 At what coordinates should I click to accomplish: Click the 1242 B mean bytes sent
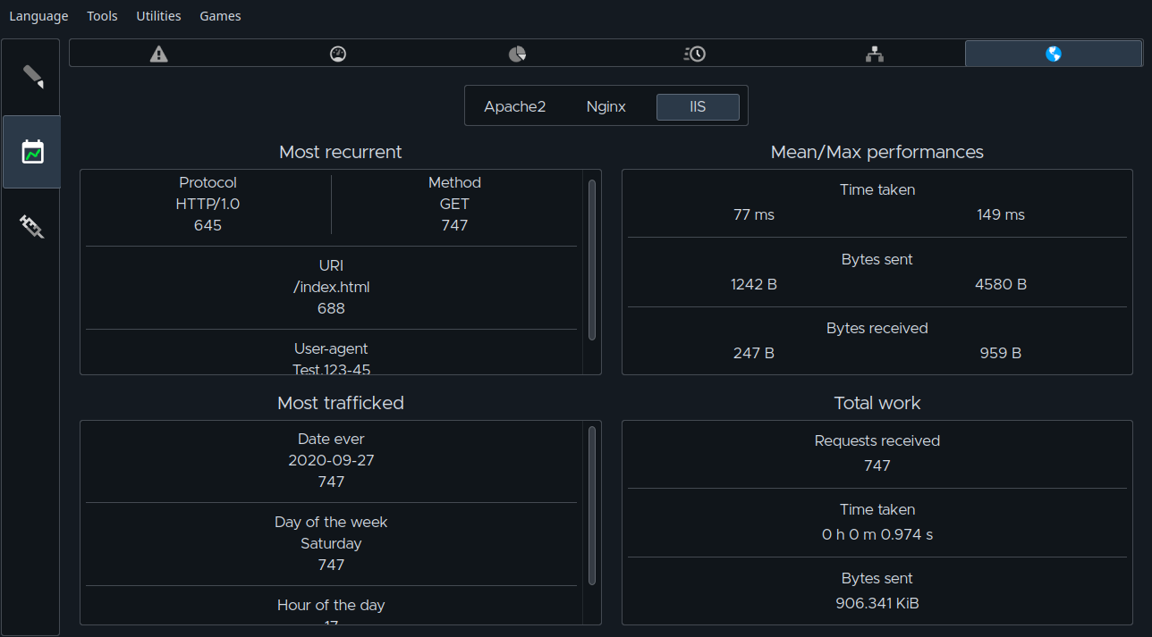754,284
